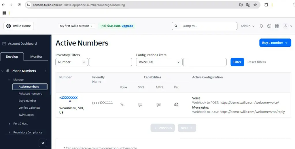295x149 pixels.
Task: Click the Next pagination button
Action: (x=187, y=128)
